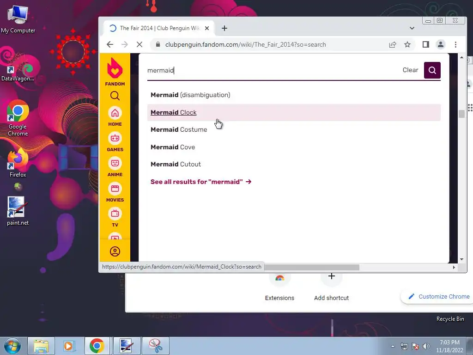Open Google Chrome desktop shortcut

point(18,118)
